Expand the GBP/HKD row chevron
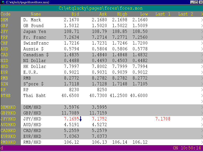The image size is (203, 152). click(201, 113)
